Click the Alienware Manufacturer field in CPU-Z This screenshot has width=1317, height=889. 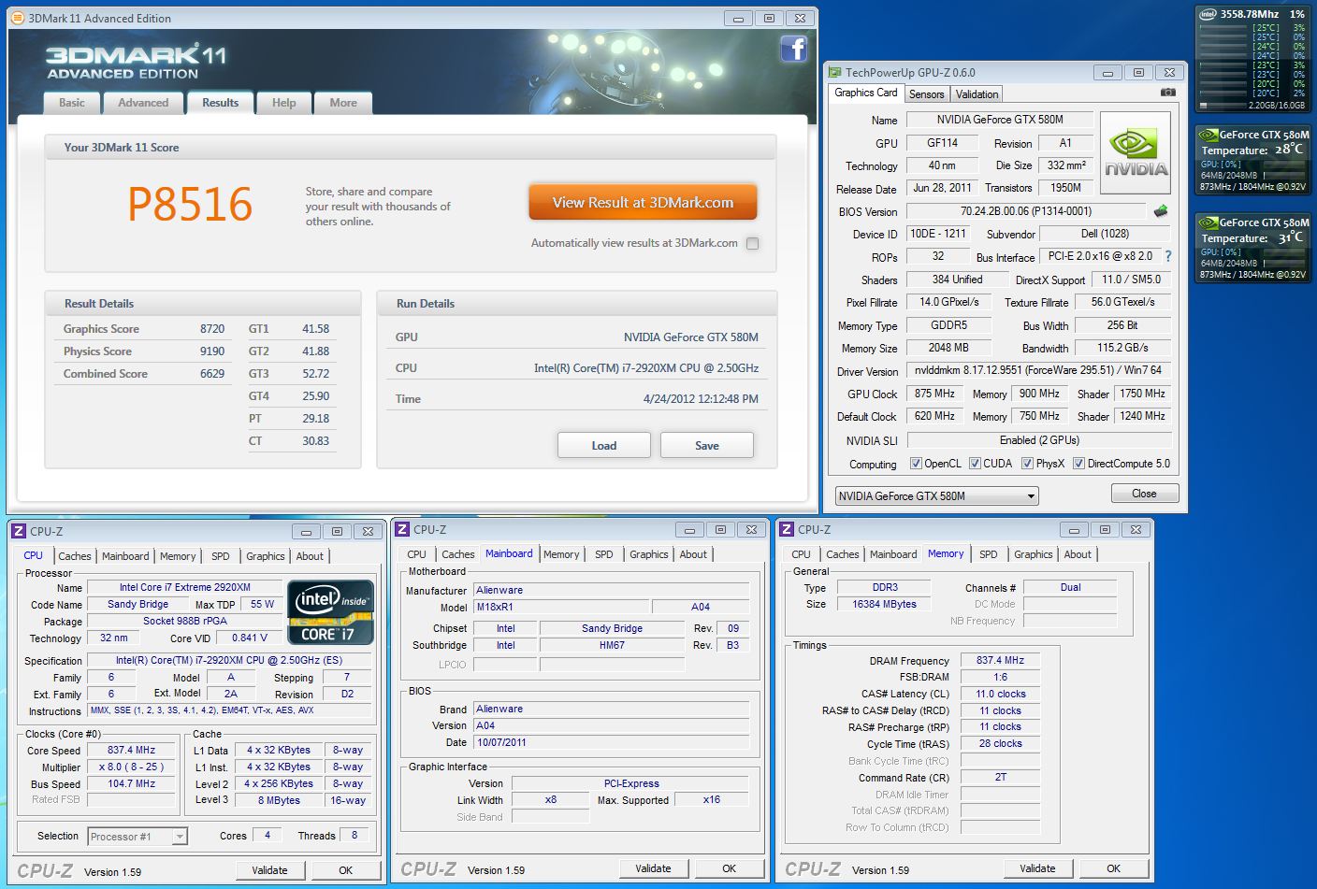pyautogui.click(x=611, y=591)
